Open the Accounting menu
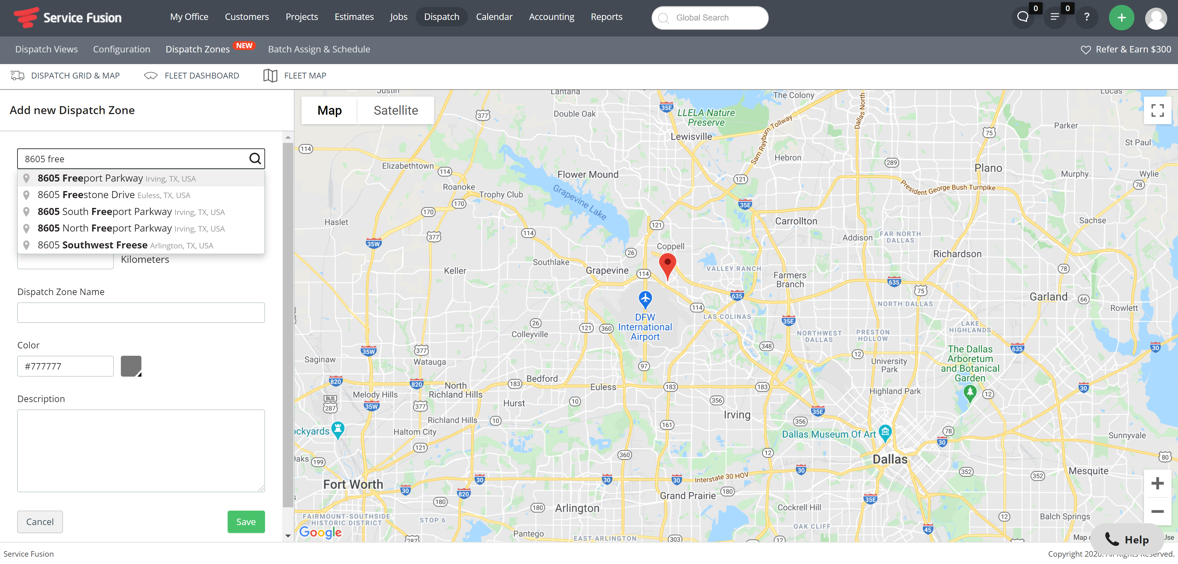Screen dimensions: 1178x564 tap(551, 17)
